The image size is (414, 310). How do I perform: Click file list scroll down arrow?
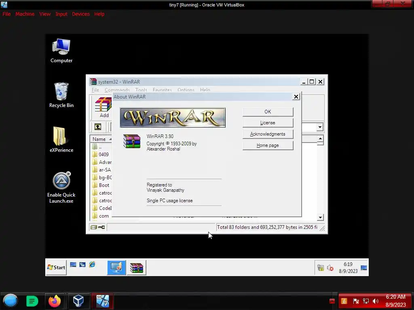(320, 218)
